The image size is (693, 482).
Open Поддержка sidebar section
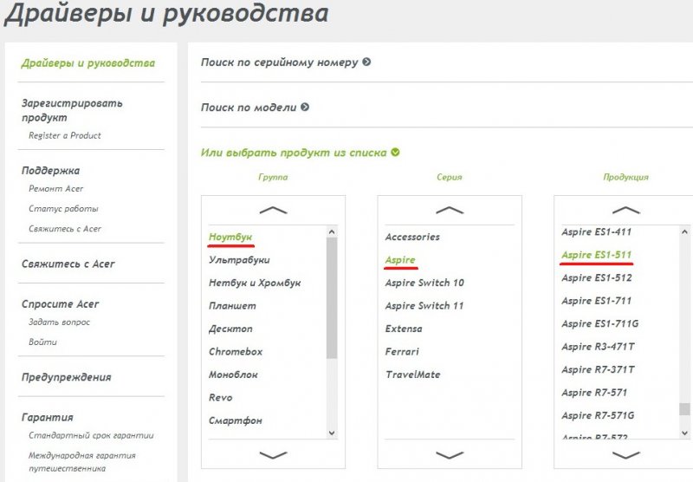50,171
